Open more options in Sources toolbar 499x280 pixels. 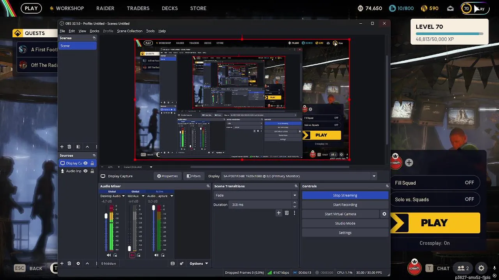(96, 263)
